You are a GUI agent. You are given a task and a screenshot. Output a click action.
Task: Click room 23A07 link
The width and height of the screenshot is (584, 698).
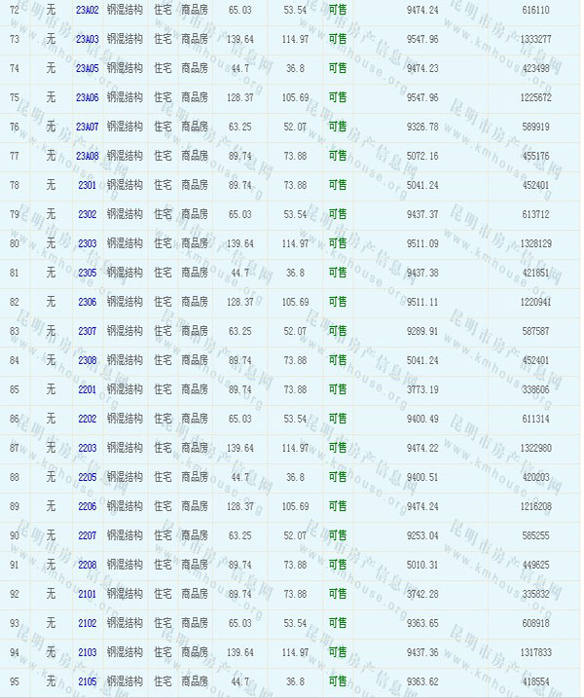click(87, 127)
